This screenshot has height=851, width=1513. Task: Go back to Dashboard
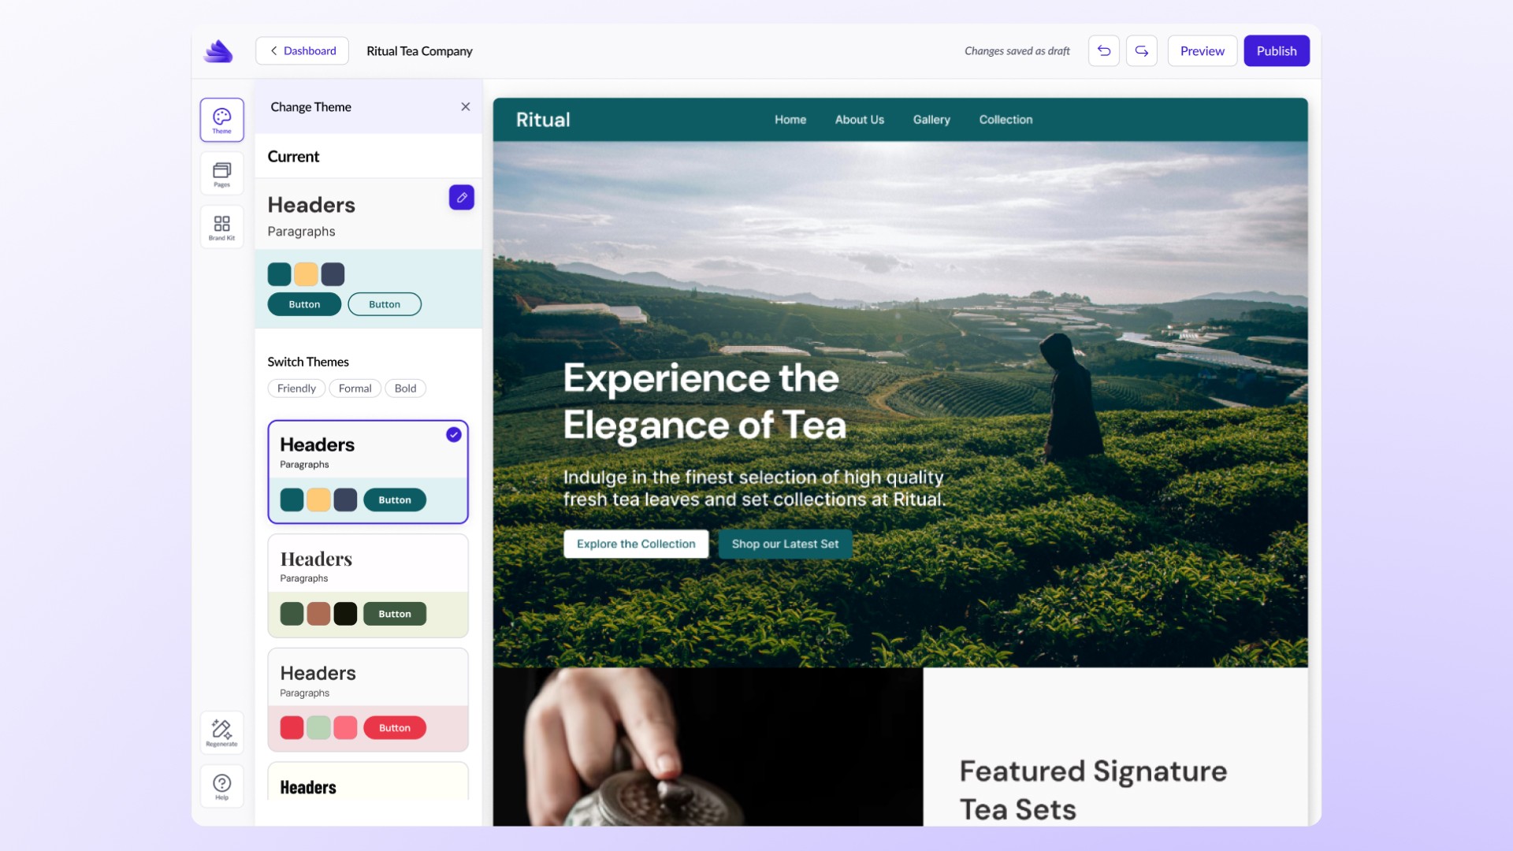coord(302,51)
